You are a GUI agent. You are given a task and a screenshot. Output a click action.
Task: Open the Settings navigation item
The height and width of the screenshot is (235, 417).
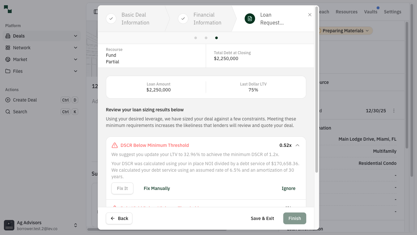(392, 12)
